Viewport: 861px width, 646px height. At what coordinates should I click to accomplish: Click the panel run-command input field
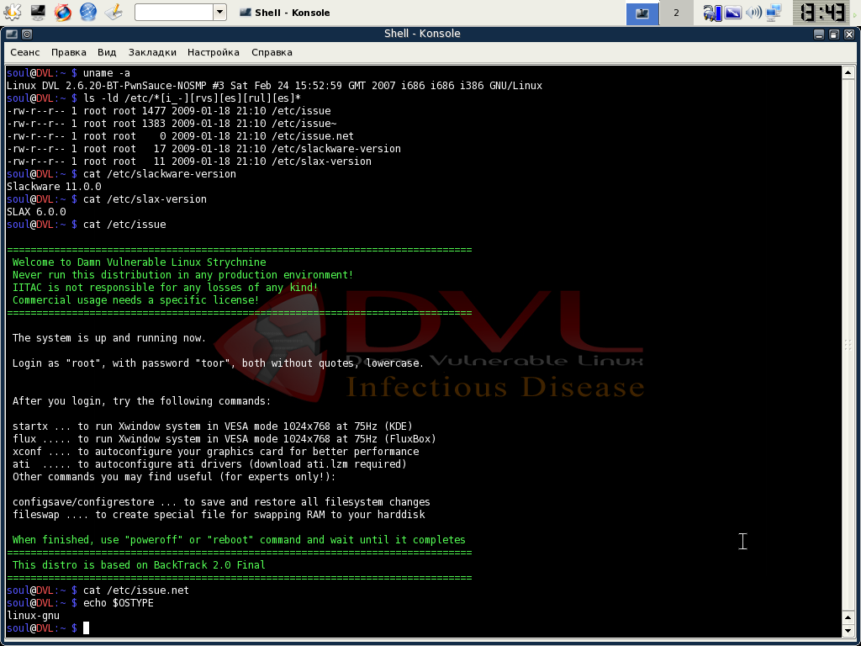[x=173, y=12]
